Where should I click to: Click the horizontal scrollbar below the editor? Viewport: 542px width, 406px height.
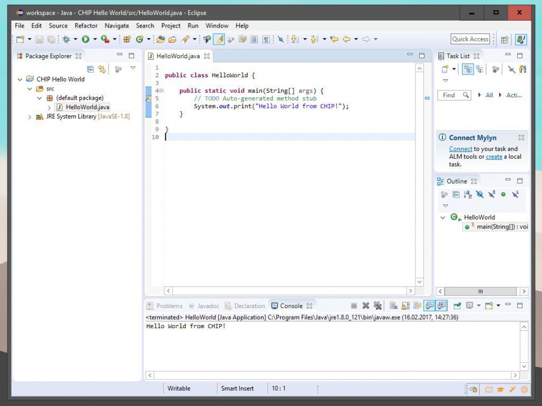(288, 291)
